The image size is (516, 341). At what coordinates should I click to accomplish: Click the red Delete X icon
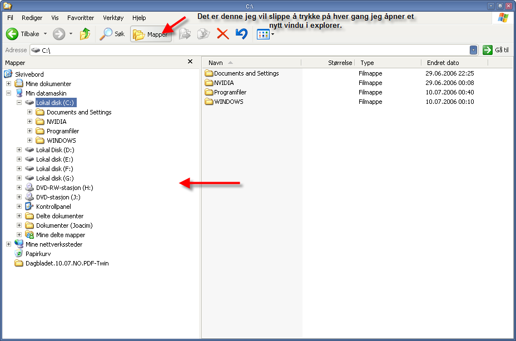click(223, 34)
